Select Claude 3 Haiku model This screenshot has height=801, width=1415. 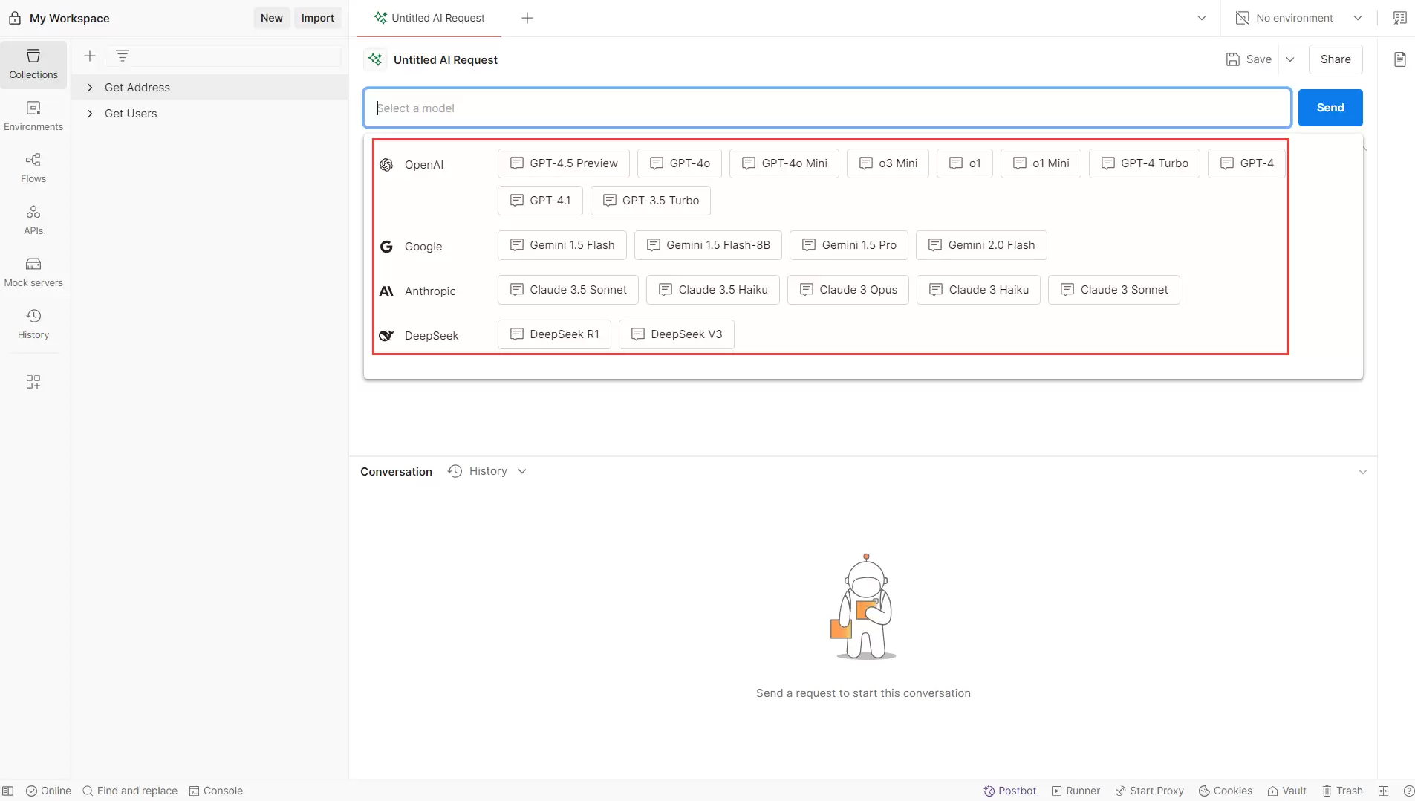(979, 290)
